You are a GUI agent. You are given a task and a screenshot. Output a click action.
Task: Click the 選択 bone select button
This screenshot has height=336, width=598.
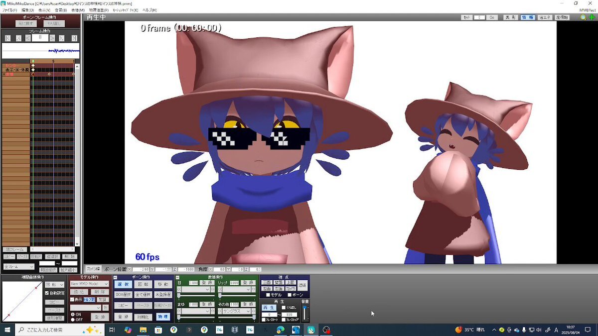pyautogui.click(x=123, y=284)
